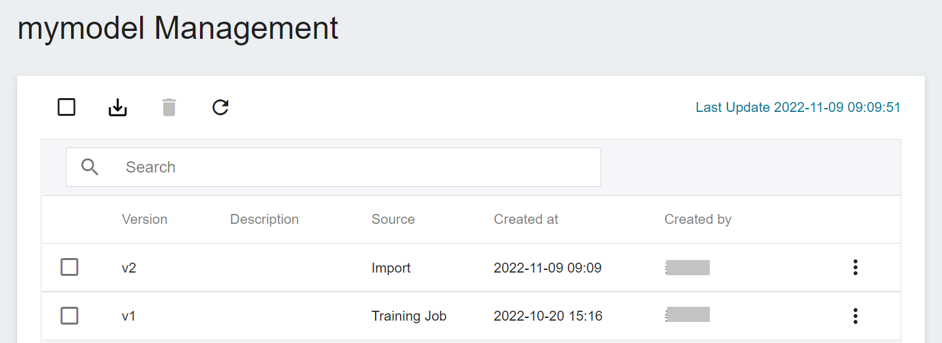942x343 pixels.
Task: Click the Last Update timestamp text
Action: point(798,107)
